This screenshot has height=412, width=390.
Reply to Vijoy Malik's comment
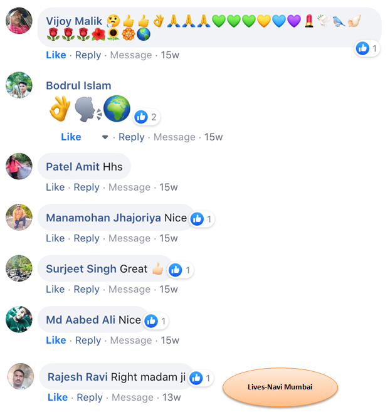point(88,55)
